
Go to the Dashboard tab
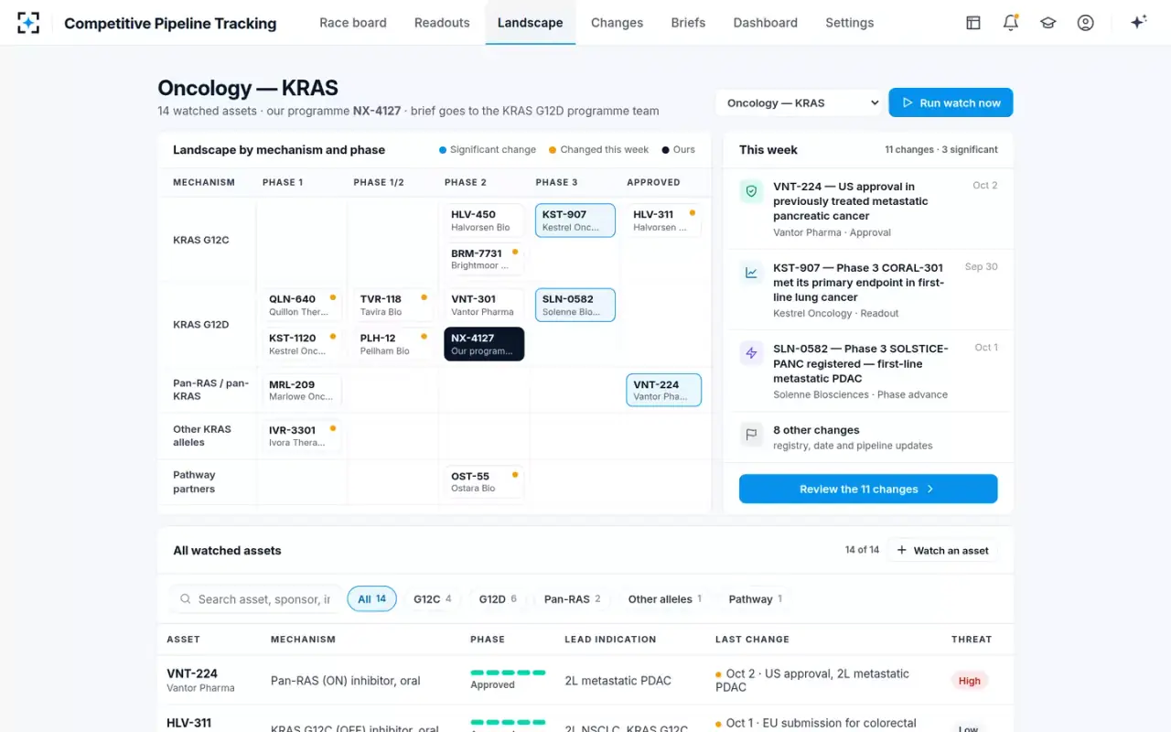pos(766,23)
